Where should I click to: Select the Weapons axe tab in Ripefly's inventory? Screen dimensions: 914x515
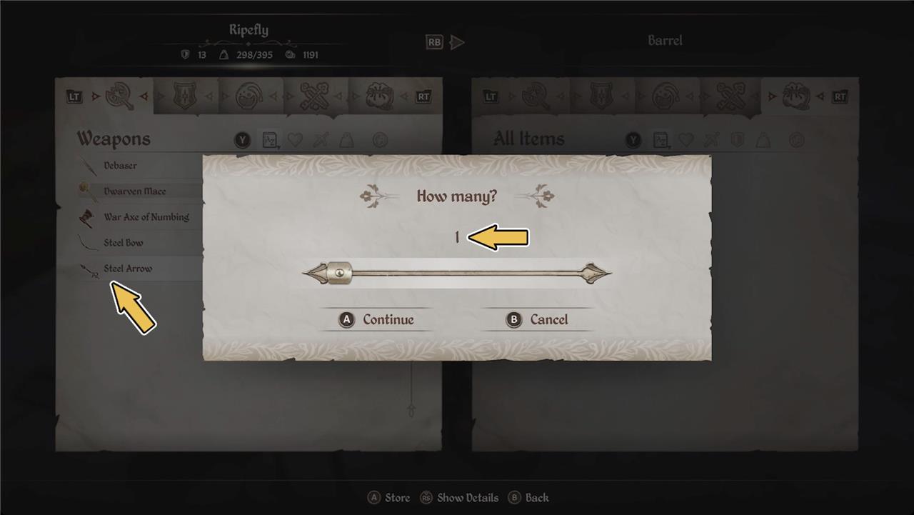pos(120,96)
